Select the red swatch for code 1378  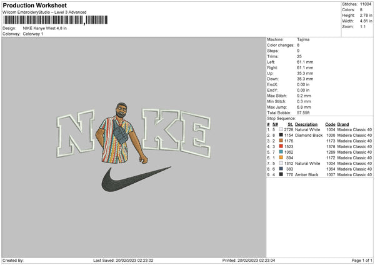coord(281,146)
